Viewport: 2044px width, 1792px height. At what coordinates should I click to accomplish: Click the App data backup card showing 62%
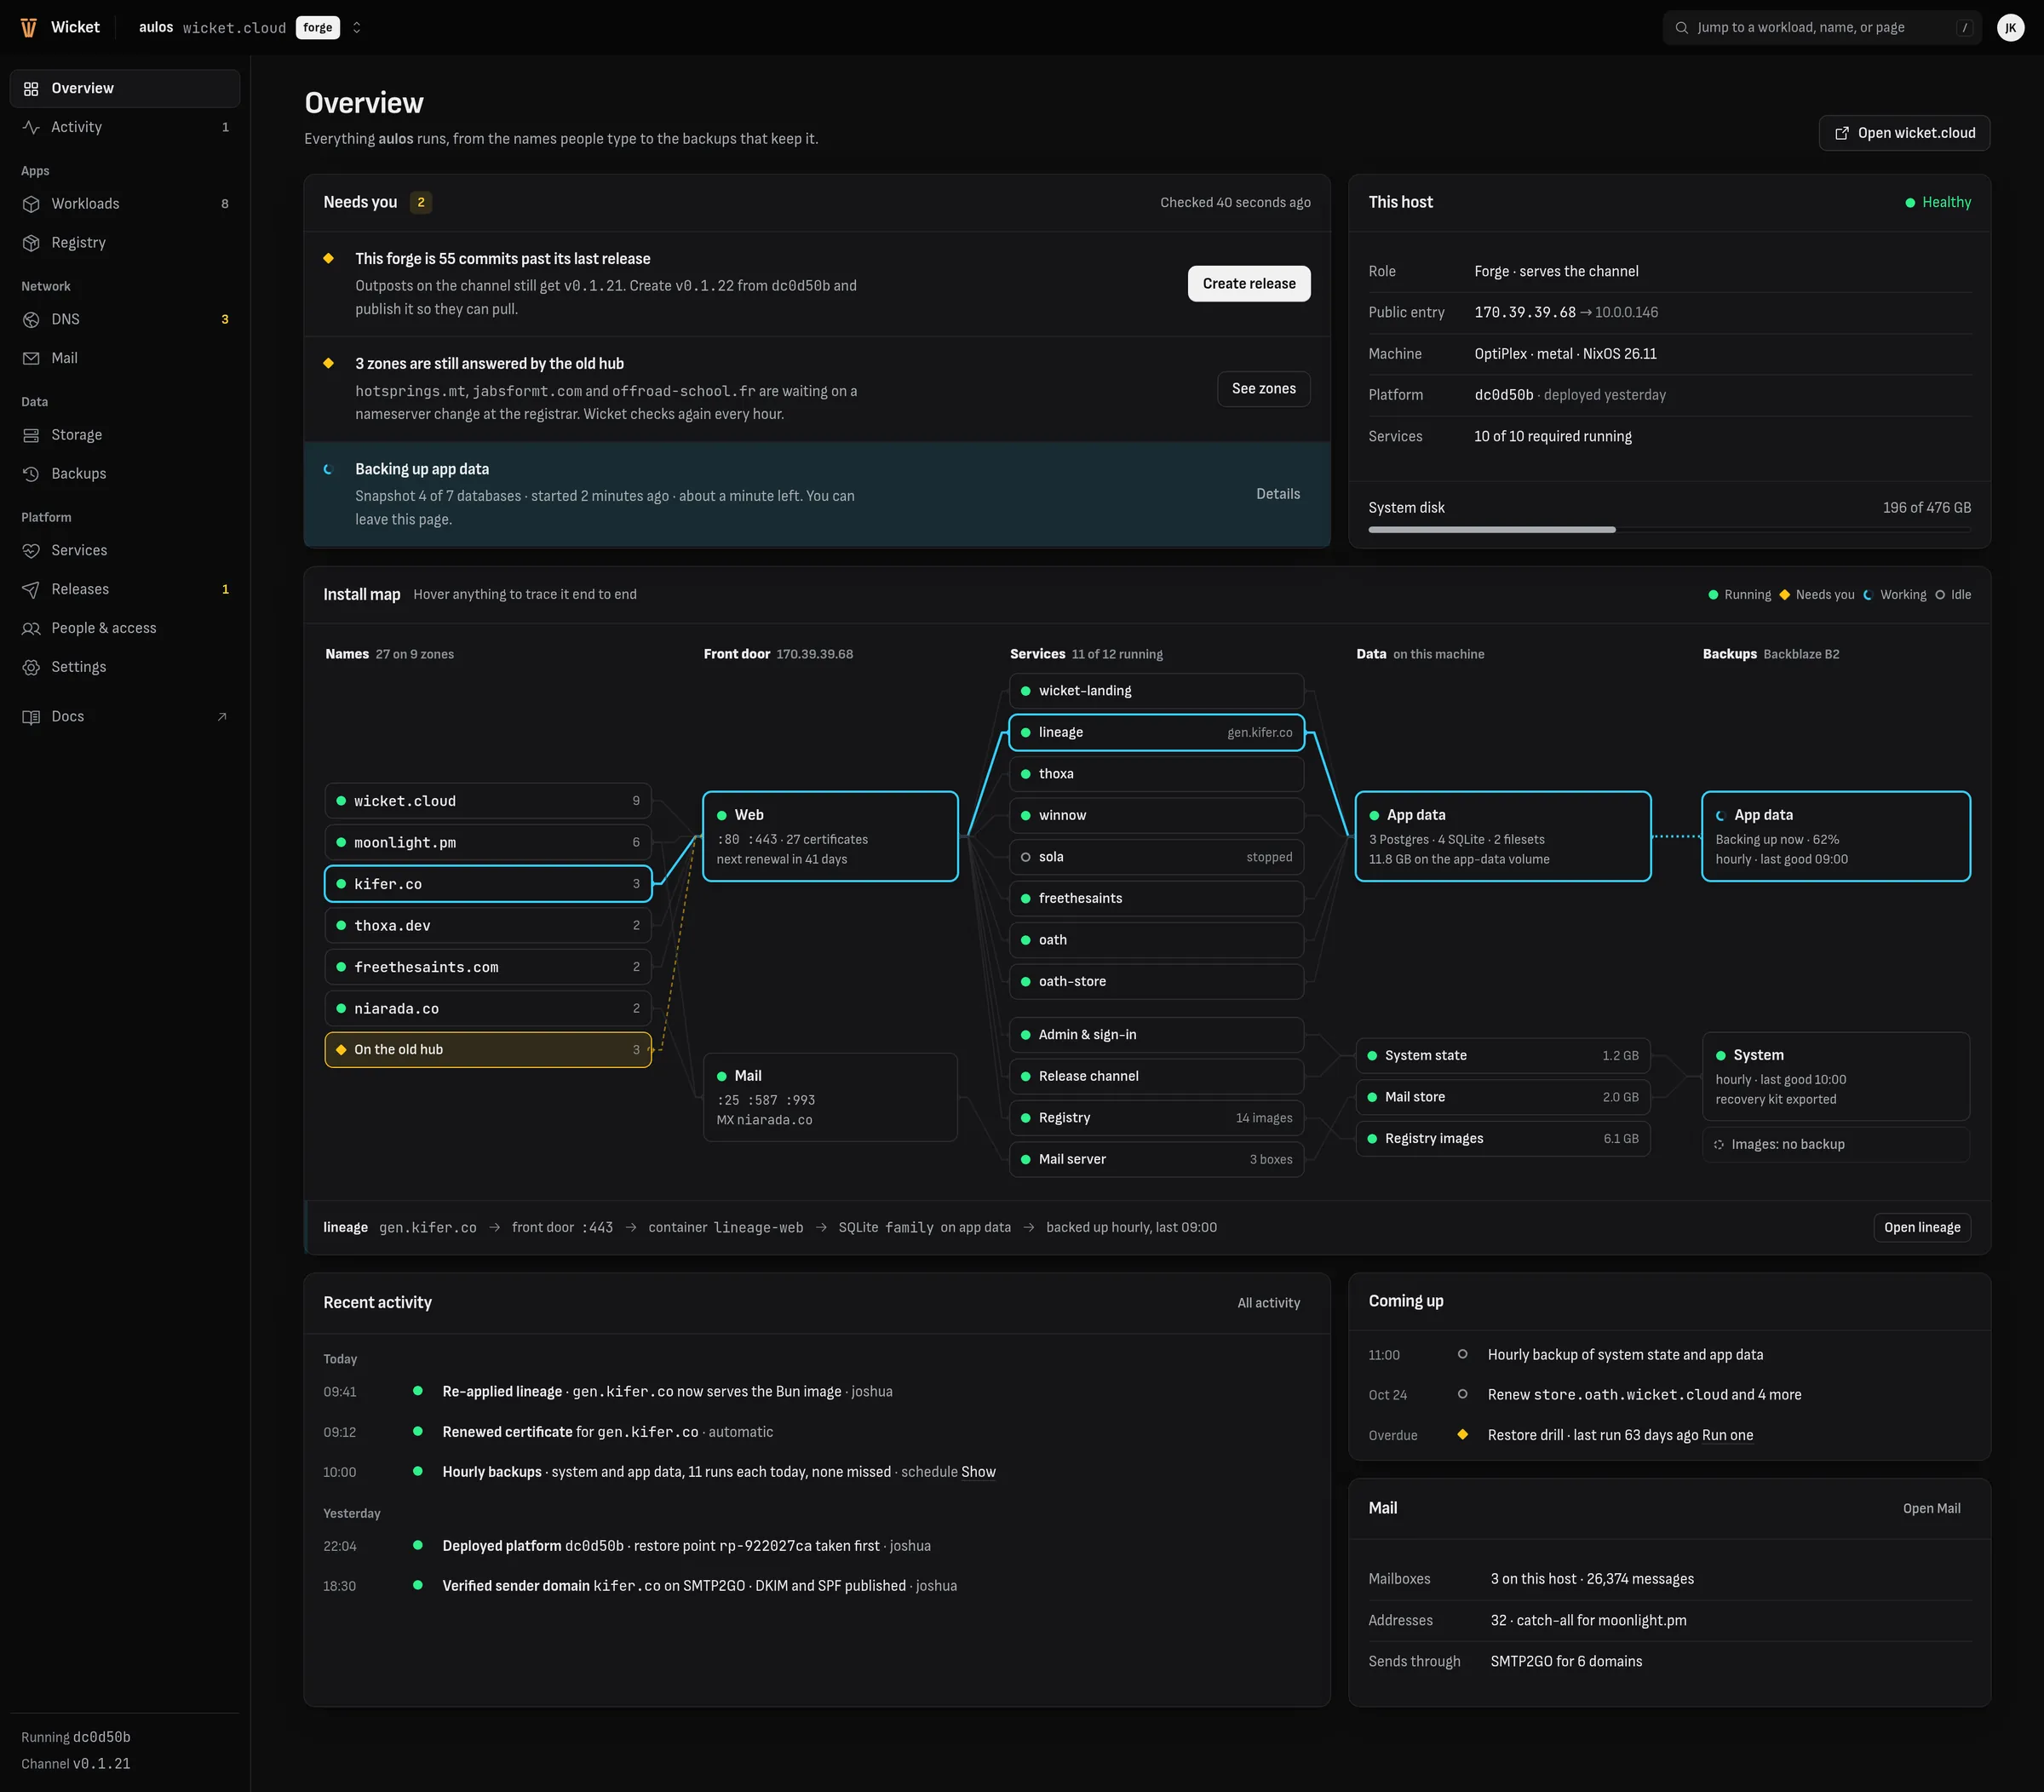pos(1835,837)
